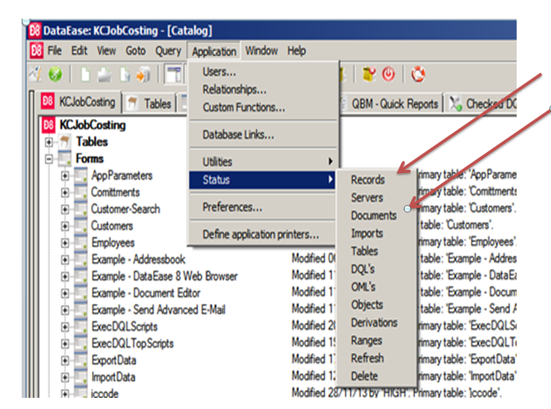Screen dimensions: 551x409
Task: Expand the Customers form node
Action: (x=65, y=226)
